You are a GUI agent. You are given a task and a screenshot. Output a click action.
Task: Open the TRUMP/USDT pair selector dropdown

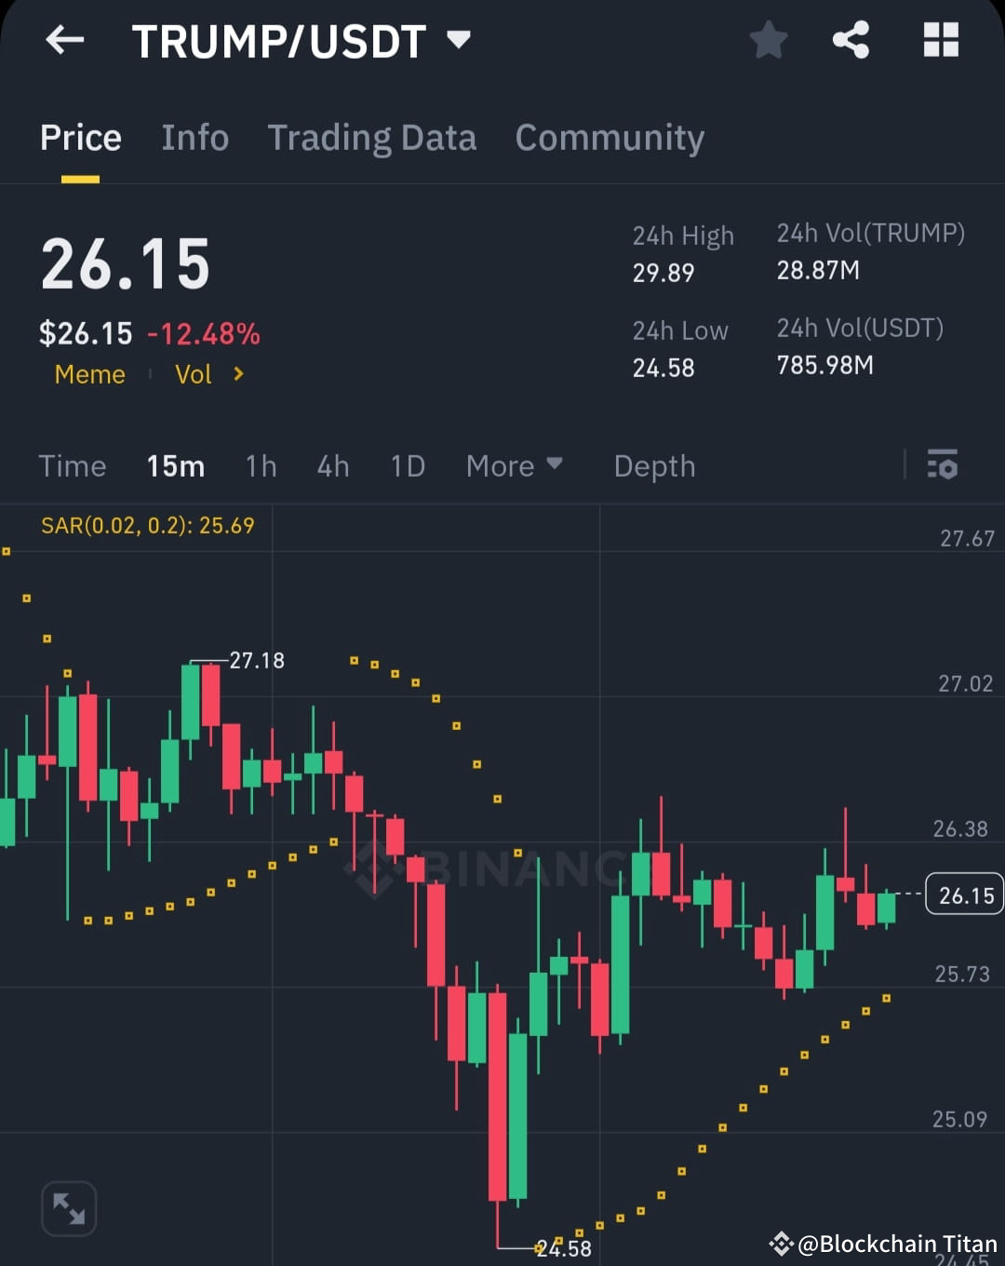tap(298, 40)
